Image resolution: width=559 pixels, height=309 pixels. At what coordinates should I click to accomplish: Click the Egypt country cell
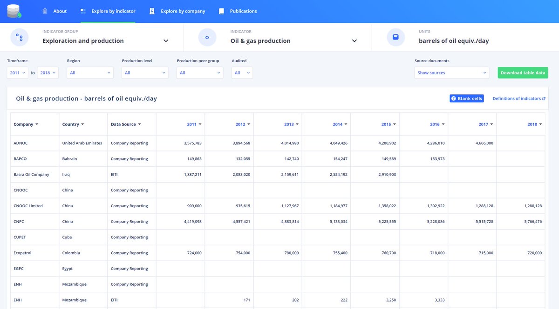(x=83, y=269)
